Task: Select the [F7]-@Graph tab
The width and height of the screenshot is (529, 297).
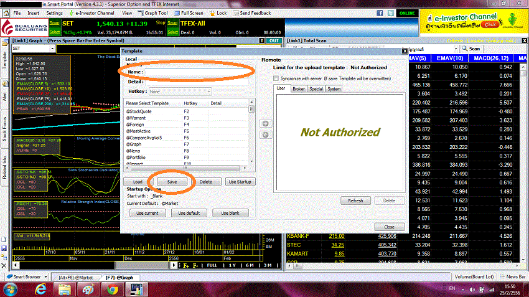Action: pos(119,278)
